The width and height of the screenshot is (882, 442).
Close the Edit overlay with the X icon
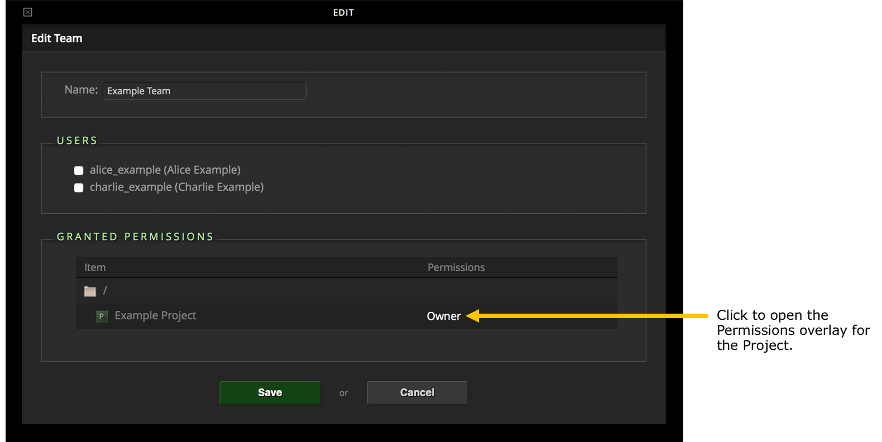28,12
